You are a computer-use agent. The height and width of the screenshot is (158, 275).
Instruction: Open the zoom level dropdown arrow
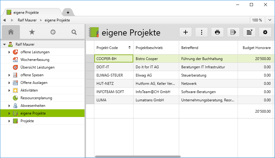(x=270, y=20)
